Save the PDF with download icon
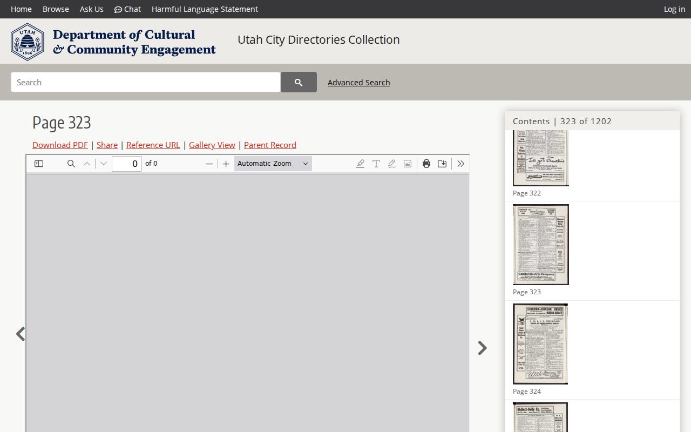The width and height of the screenshot is (691, 432). [x=442, y=164]
